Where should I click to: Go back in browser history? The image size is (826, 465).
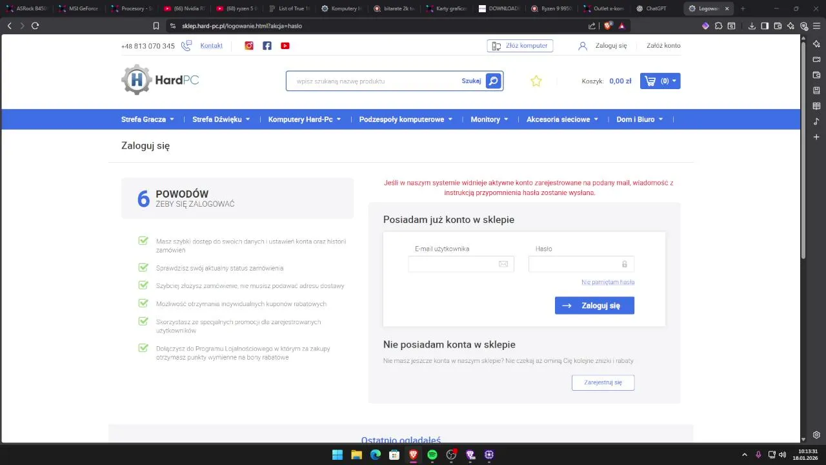[x=9, y=26]
